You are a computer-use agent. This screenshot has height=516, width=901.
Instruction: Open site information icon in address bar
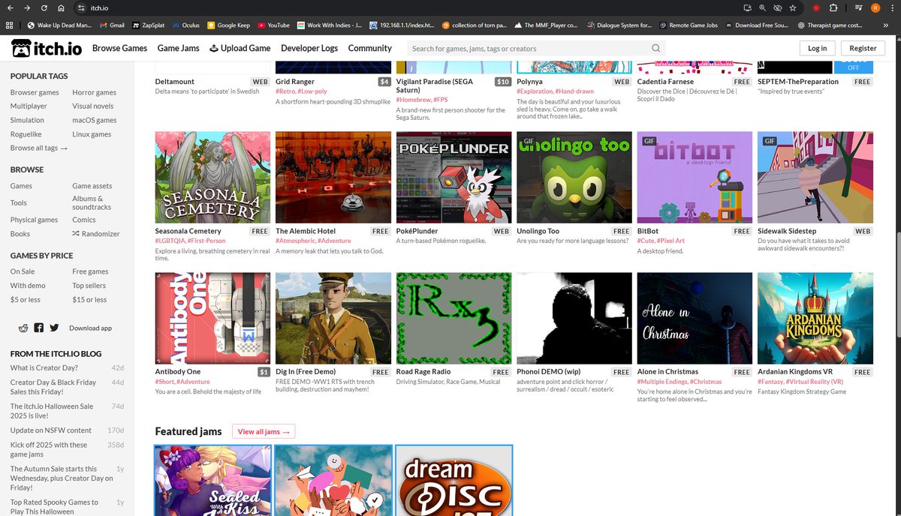[81, 7]
